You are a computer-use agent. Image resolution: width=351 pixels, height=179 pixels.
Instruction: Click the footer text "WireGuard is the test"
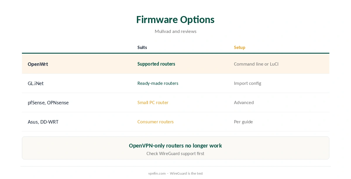coord(186,173)
